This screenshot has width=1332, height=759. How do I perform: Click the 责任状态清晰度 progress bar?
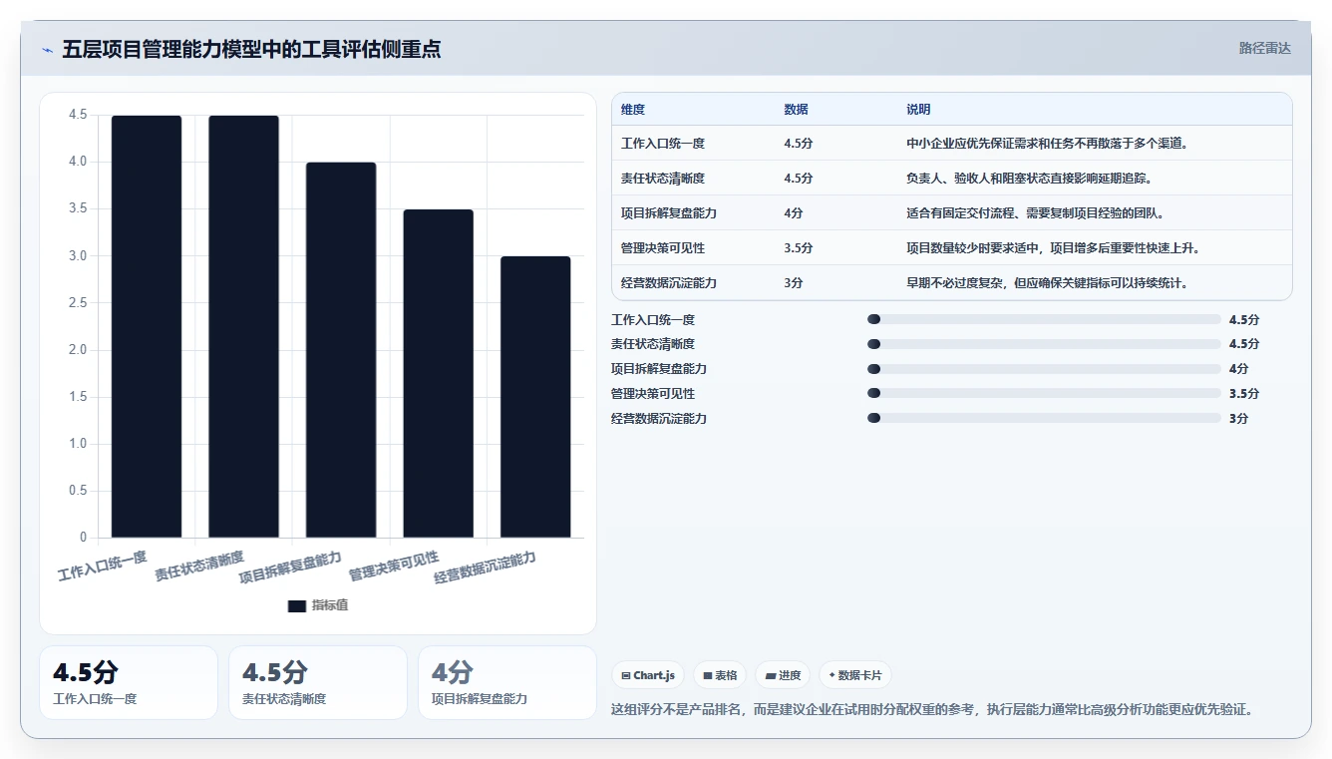1045,344
